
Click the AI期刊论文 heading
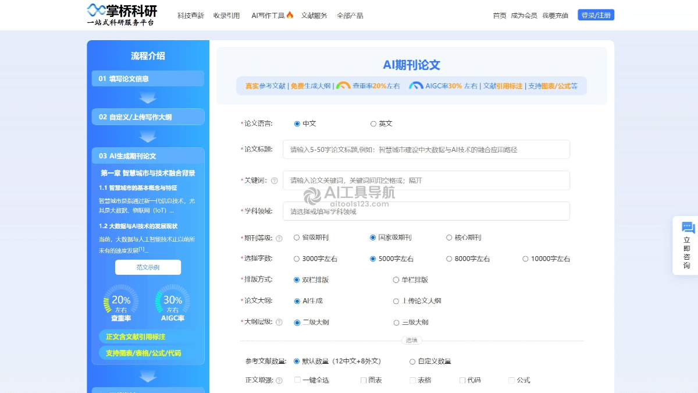click(411, 65)
